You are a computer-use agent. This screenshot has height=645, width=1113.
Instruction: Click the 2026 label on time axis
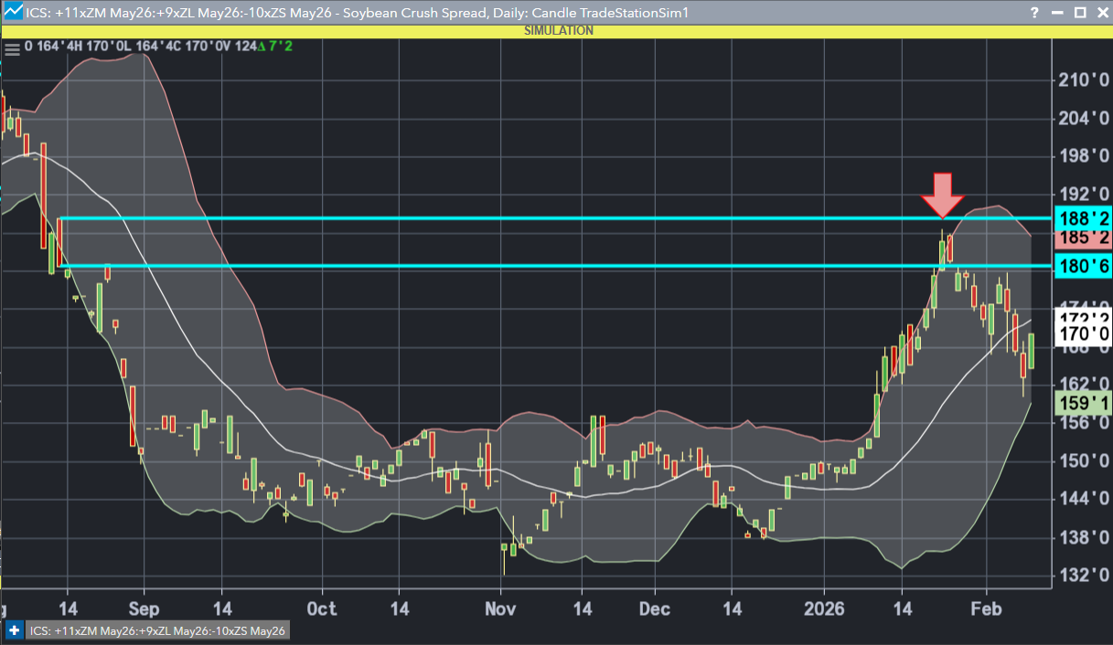pos(821,609)
